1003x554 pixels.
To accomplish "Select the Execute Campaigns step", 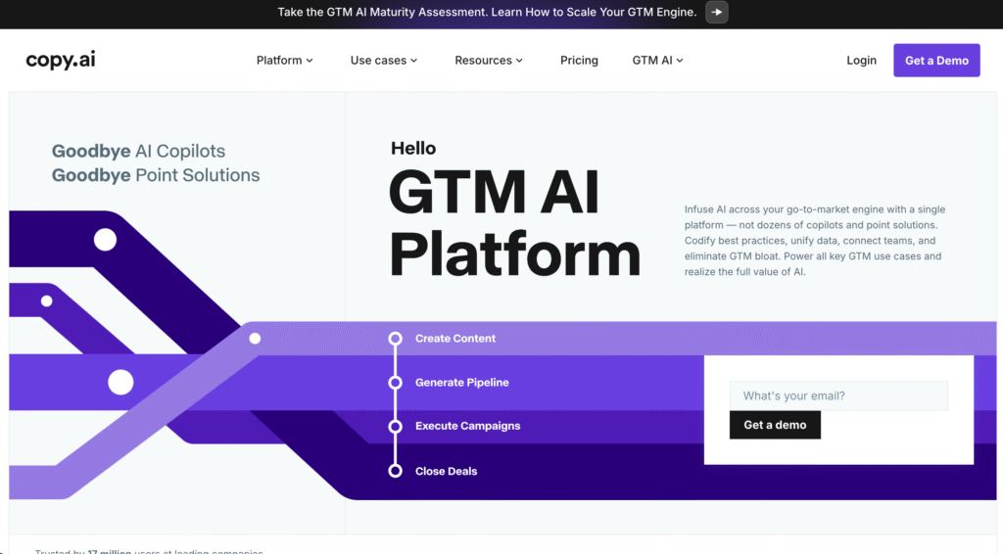I will [x=467, y=426].
